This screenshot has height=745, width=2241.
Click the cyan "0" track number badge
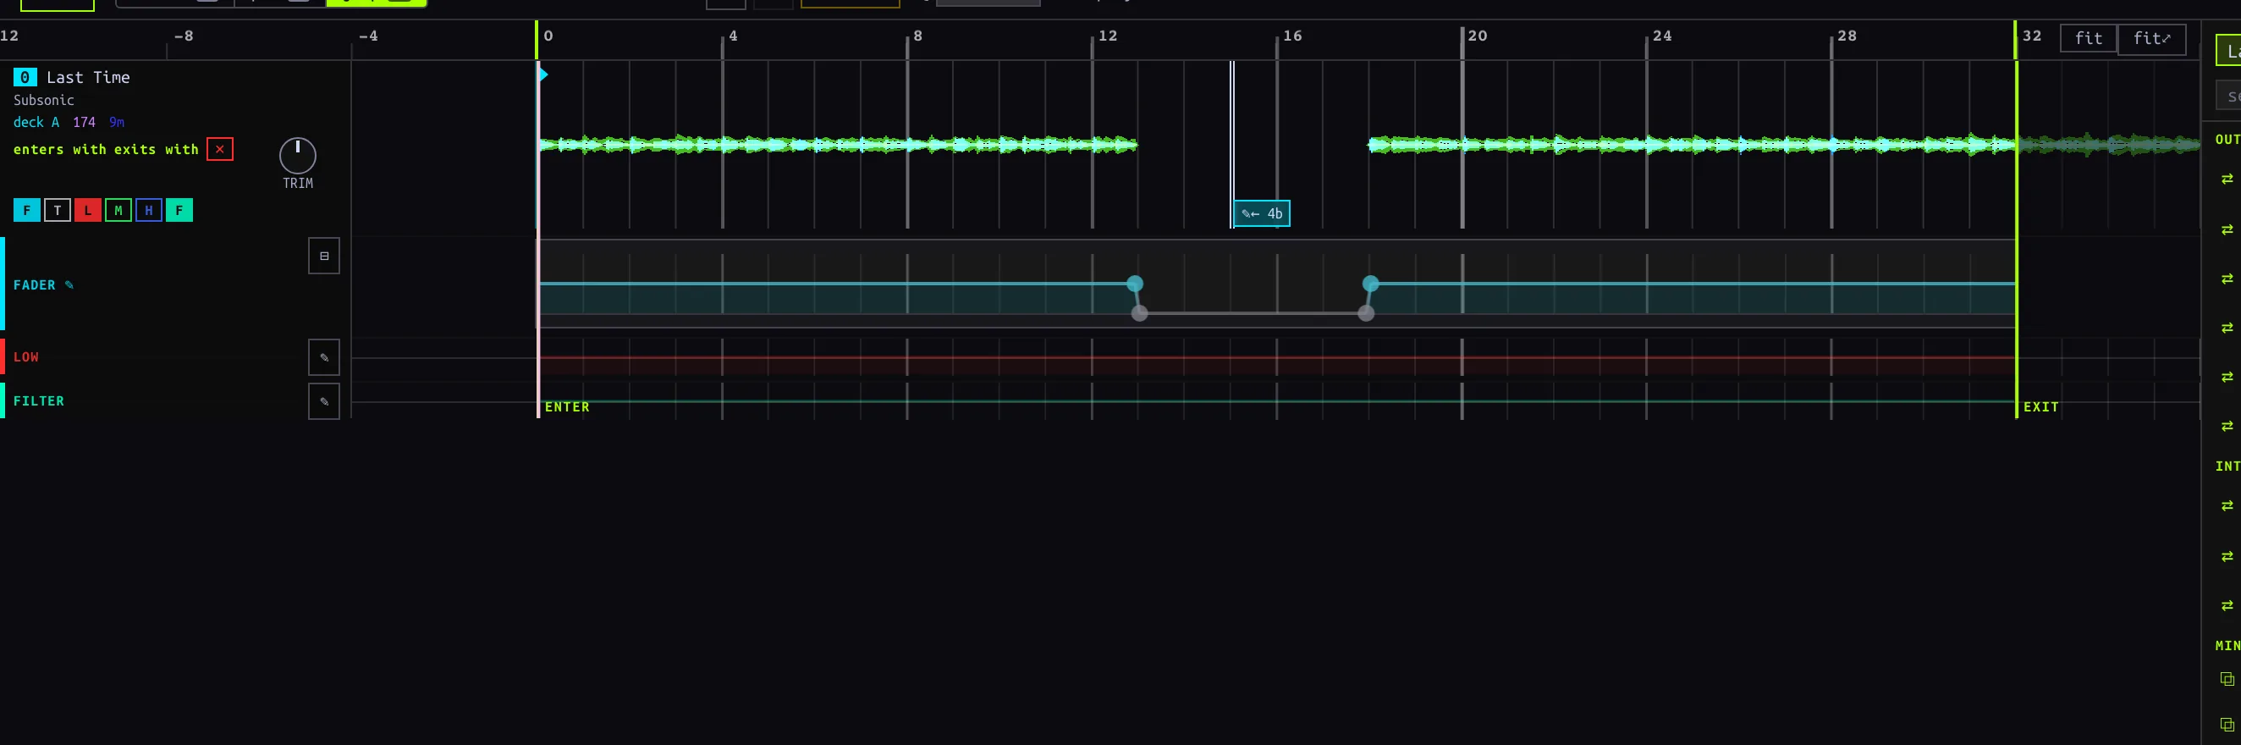[25, 77]
